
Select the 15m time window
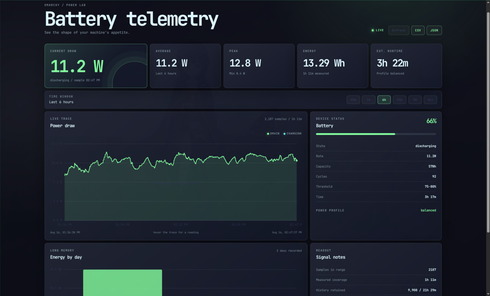click(x=353, y=100)
